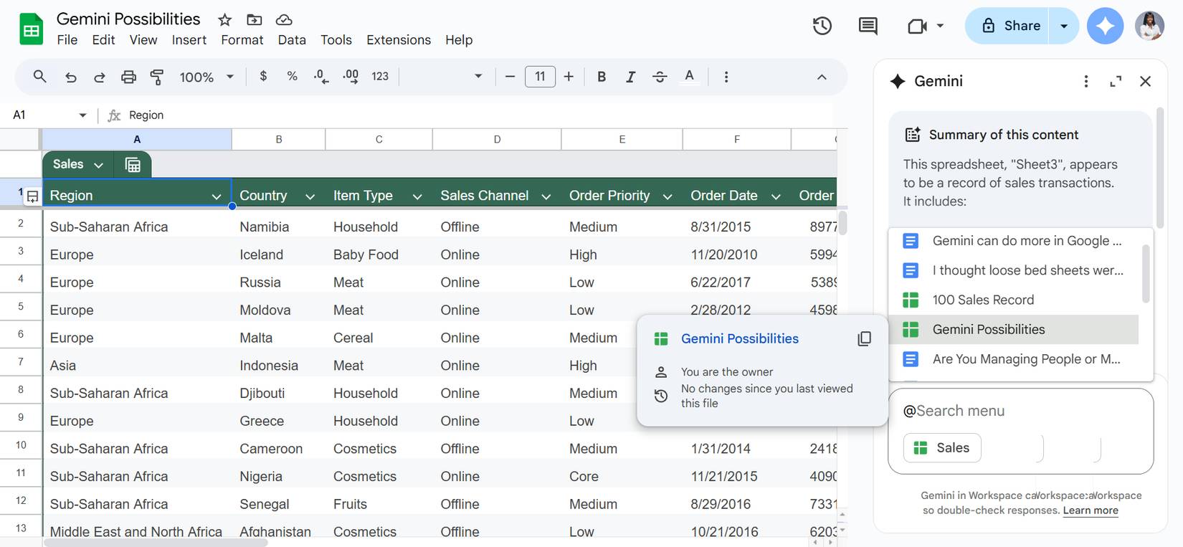Copy link icon in file hover card
The image size is (1183, 547).
pyautogui.click(x=864, y=338)
